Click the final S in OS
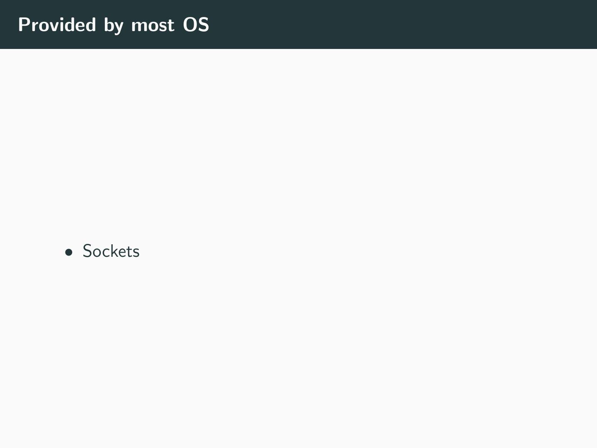This screenshot has height=448, width=597. point(203,25)
